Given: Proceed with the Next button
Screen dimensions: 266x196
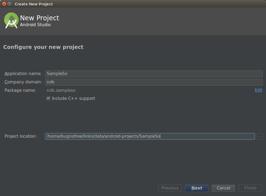Looking at the screenshot, I should [197, 188].
